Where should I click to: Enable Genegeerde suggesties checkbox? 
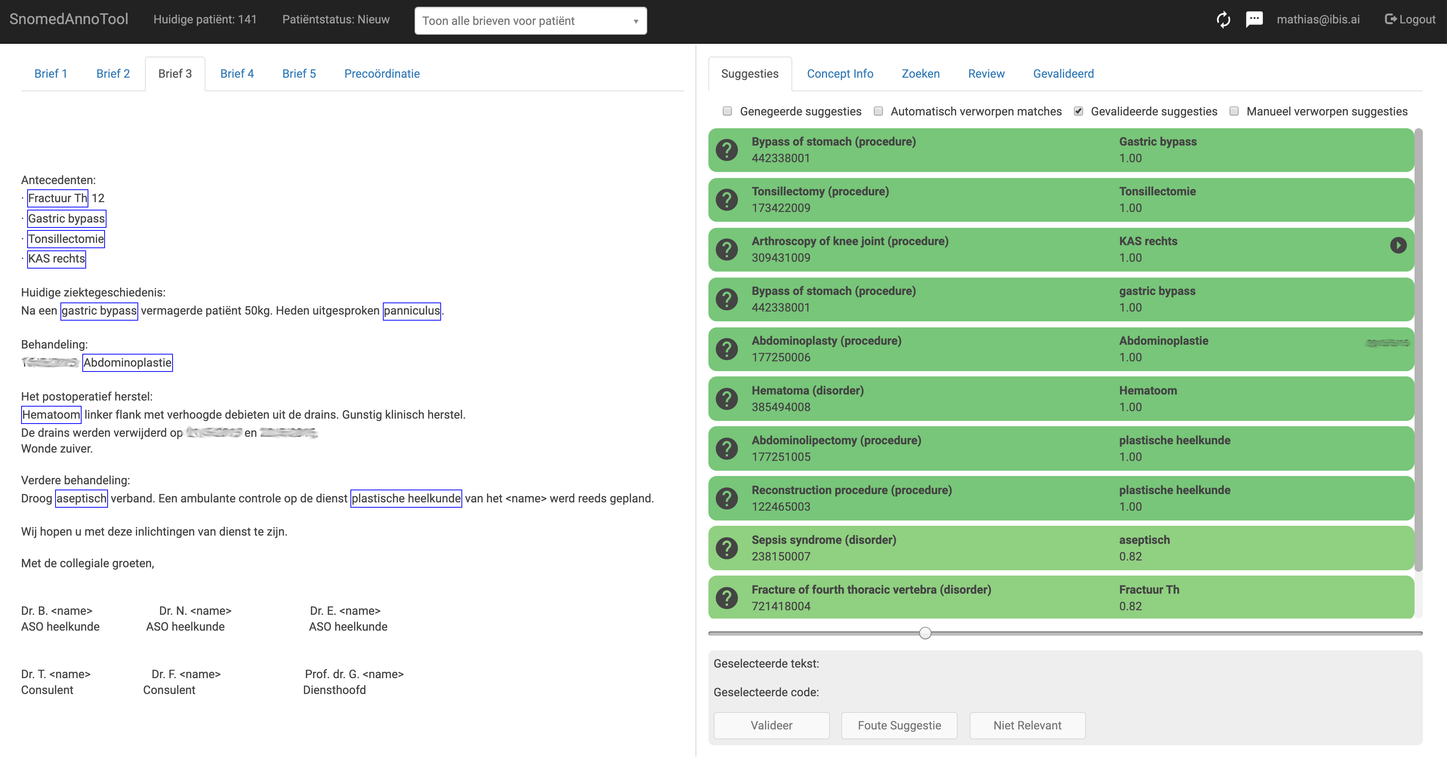coord(727,111)
